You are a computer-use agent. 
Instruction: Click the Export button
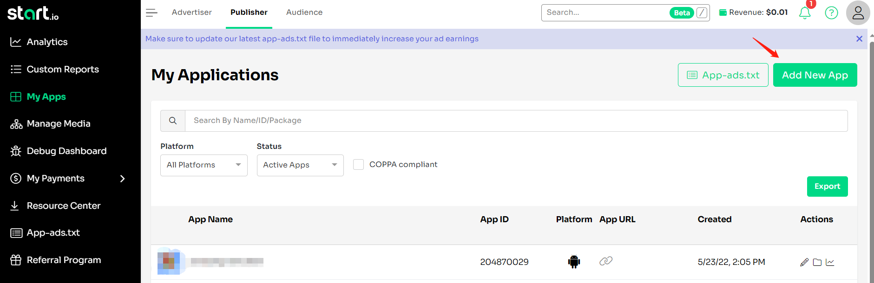pos(827,187)
